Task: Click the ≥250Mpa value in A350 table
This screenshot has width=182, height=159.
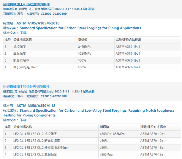Action: [x=106, y=155]
